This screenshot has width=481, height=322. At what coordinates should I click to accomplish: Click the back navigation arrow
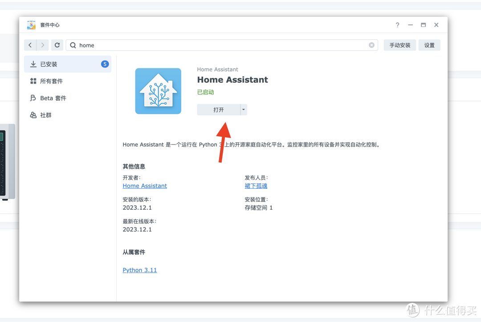point(30,45)
